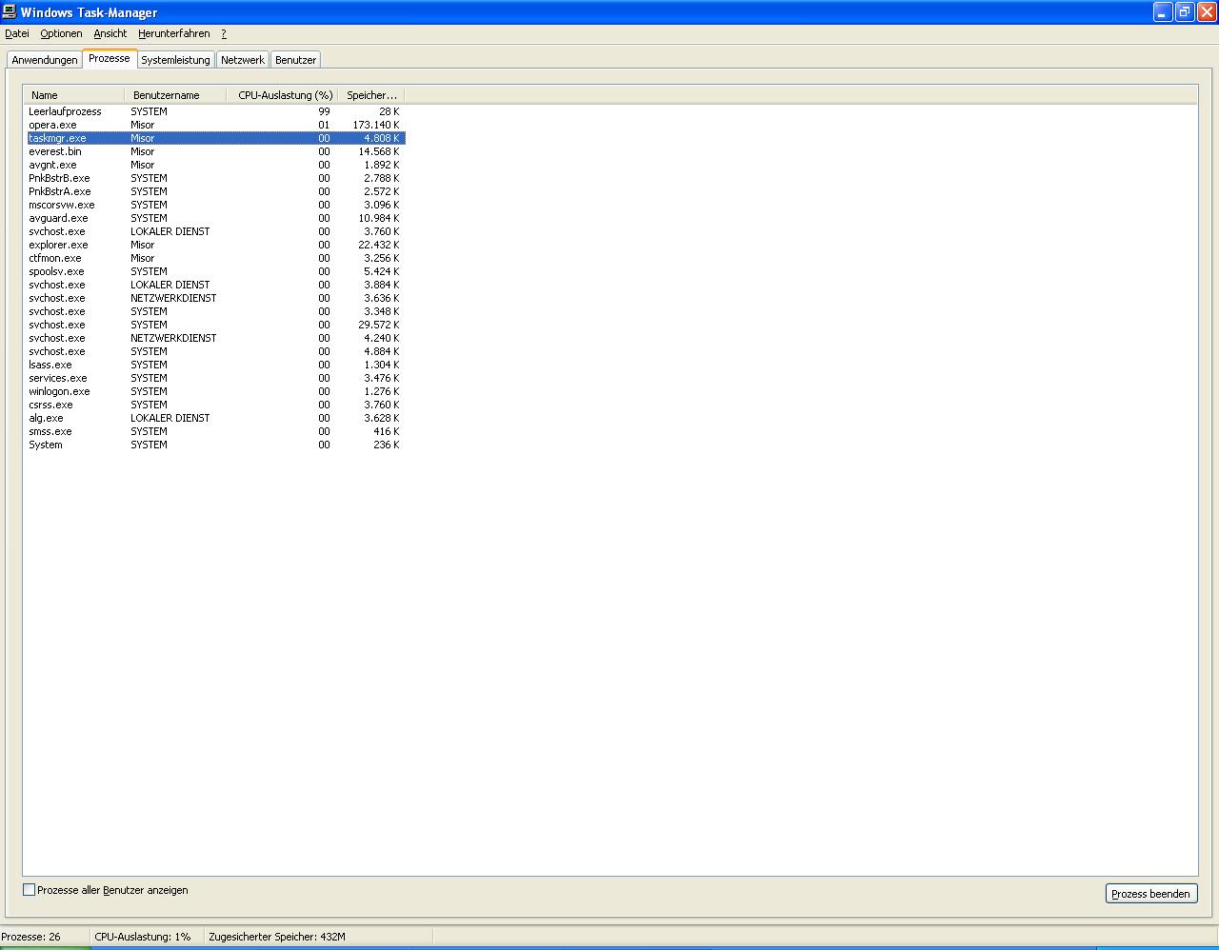
Task: Select svchost.exe using 29.572 K
Action: pos(215,325)
